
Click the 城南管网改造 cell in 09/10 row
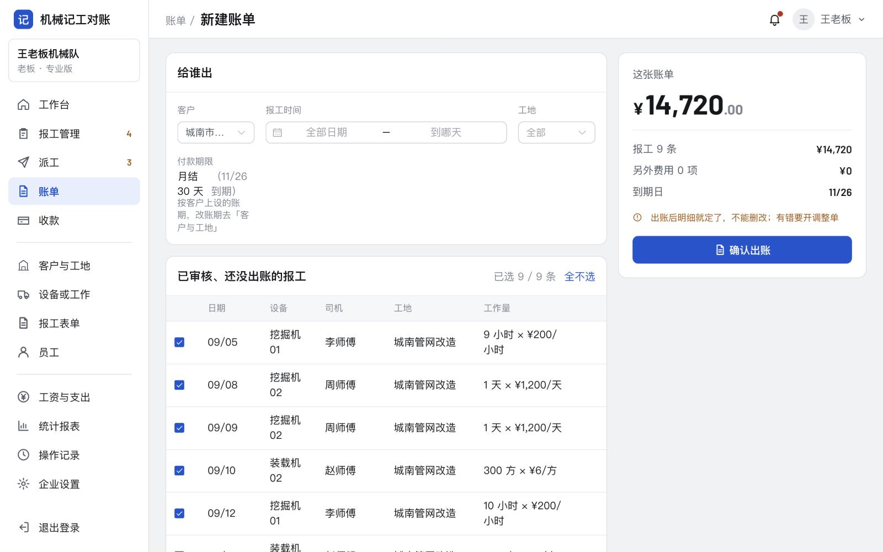point(425,470)
